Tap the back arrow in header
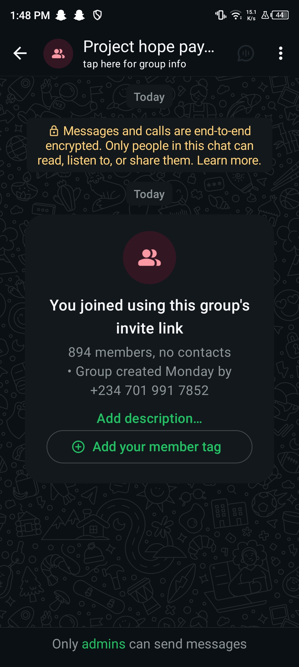The image size is (299, 667). click(20, 53)
